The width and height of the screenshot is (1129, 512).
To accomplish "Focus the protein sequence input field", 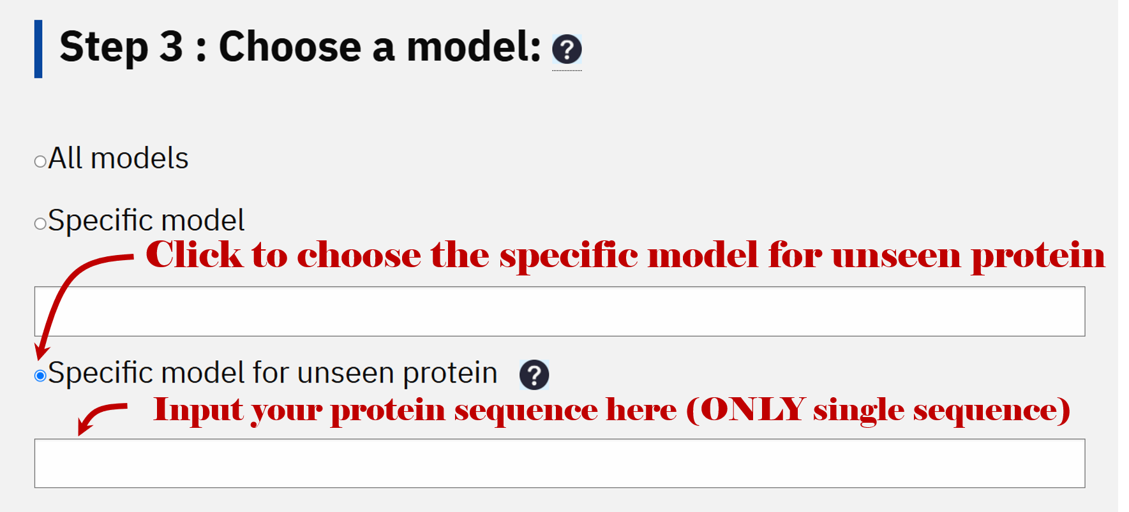I will pyautogui.click(x=560, y=464).
